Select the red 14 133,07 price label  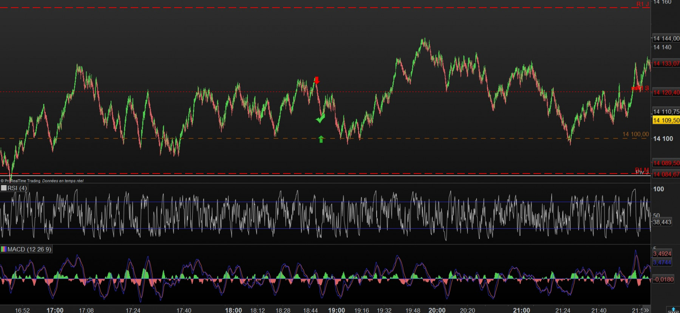click(666, 63)
